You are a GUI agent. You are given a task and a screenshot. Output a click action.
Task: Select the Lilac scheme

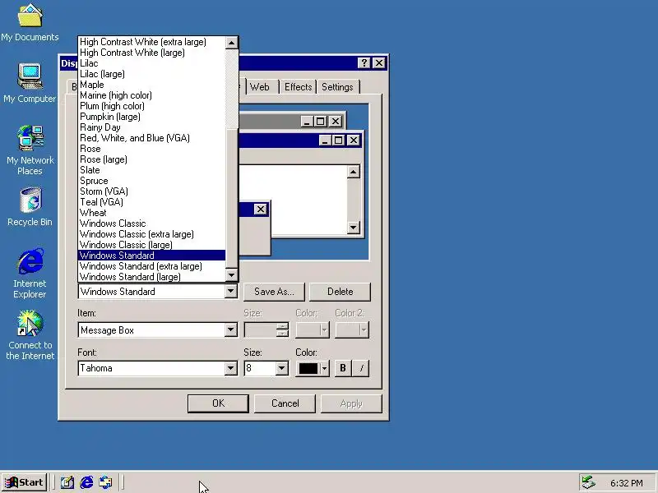coord(151,63)
